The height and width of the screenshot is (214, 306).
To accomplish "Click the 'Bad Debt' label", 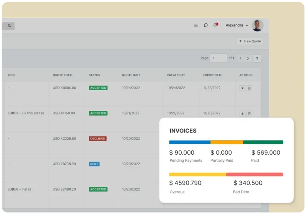I will point(241,192).
